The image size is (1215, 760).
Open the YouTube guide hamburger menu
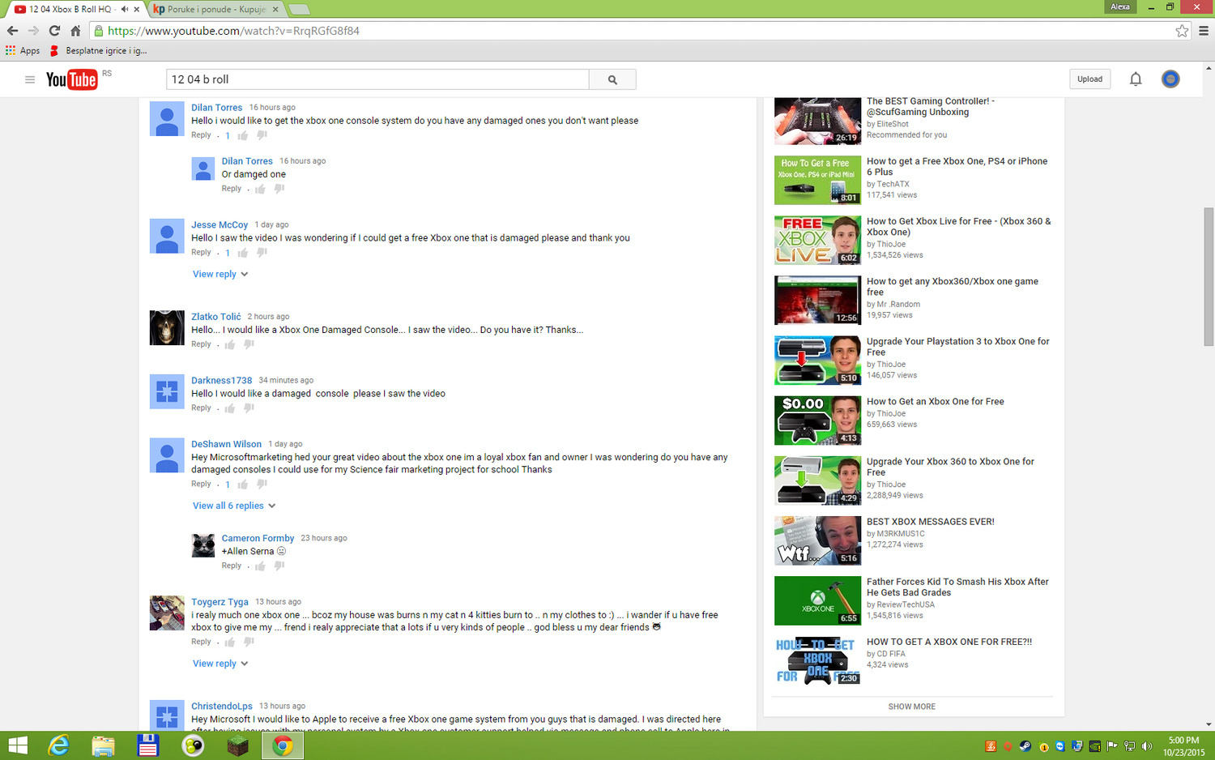click(30, 79)
